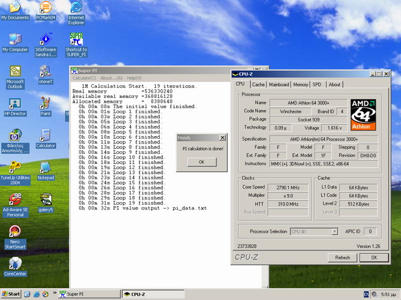Click the Core Speed value field

point(288,188)
